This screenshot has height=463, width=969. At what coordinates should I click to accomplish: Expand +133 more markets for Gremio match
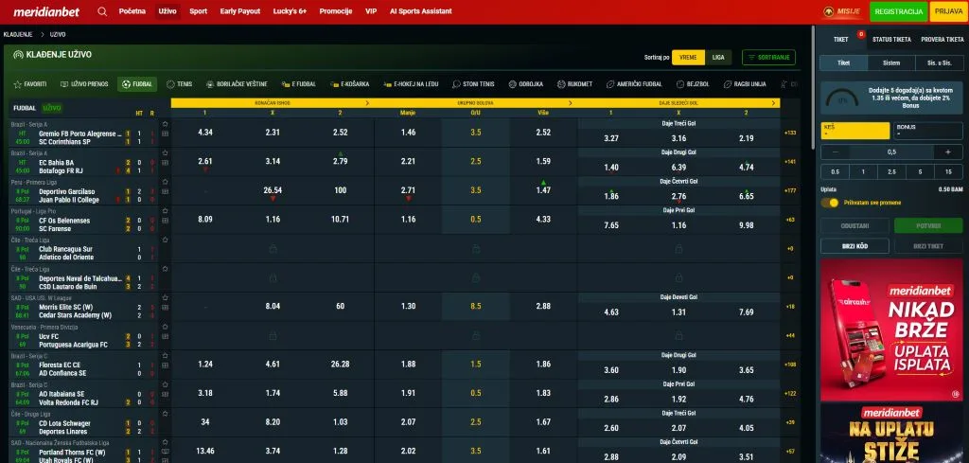[x=790, y=133]
